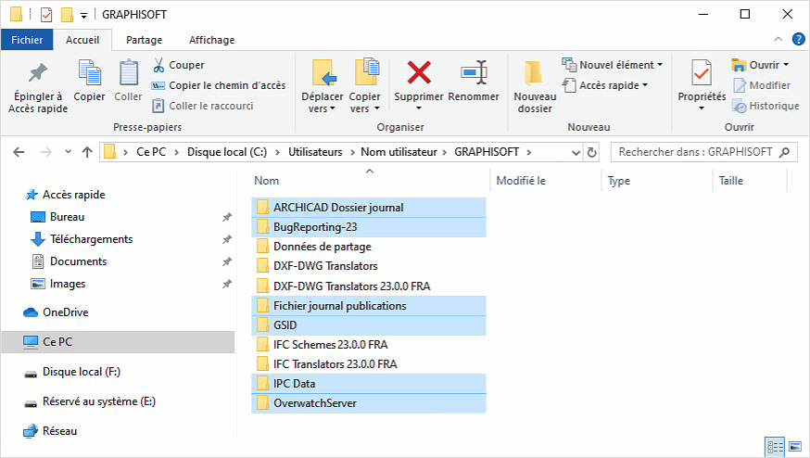The width and height of the screenshot is (810, 458).
Task: Click Ce PC in breadcrumb
Action: click(151, 152)
